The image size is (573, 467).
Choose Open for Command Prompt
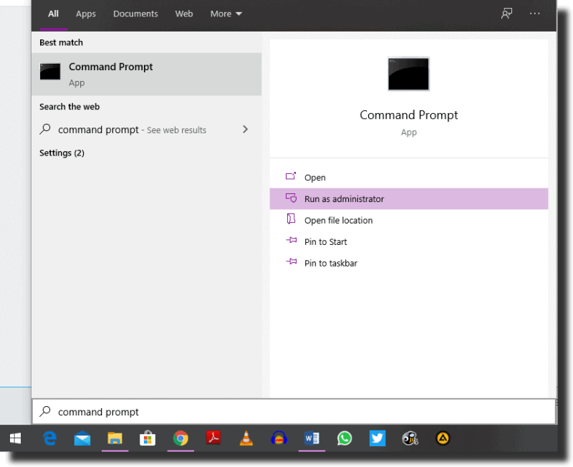click(408, 178)
